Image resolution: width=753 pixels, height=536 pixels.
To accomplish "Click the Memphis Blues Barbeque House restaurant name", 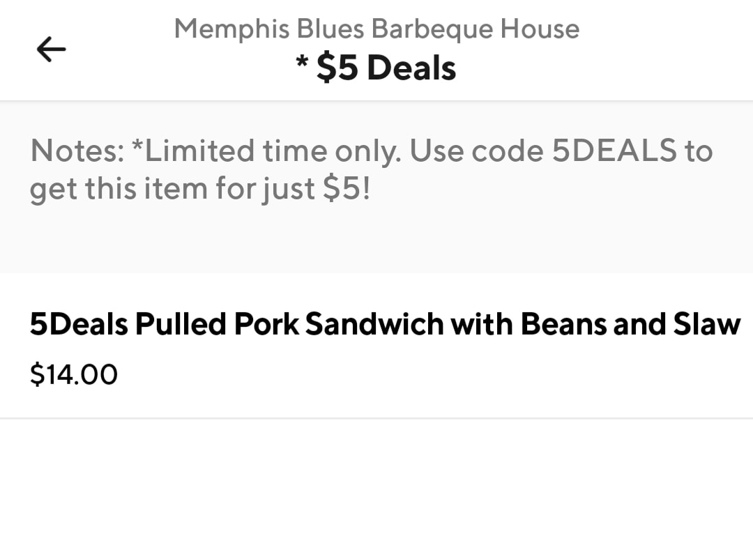I will [376, 29].
